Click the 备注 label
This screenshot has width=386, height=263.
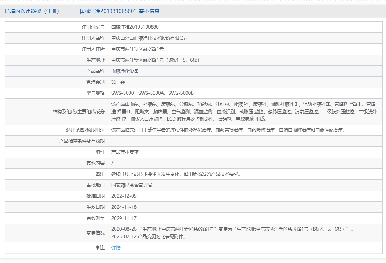(100, 174)
